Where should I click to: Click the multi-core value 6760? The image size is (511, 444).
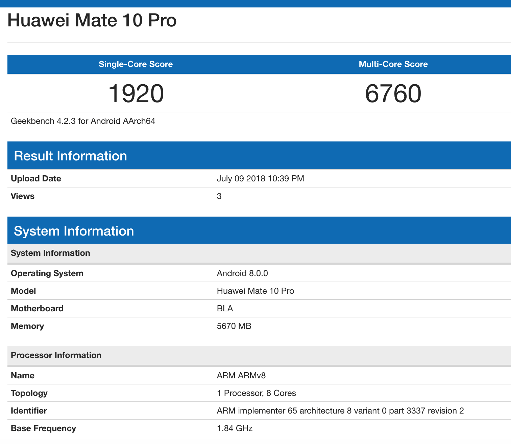point(393,94)
